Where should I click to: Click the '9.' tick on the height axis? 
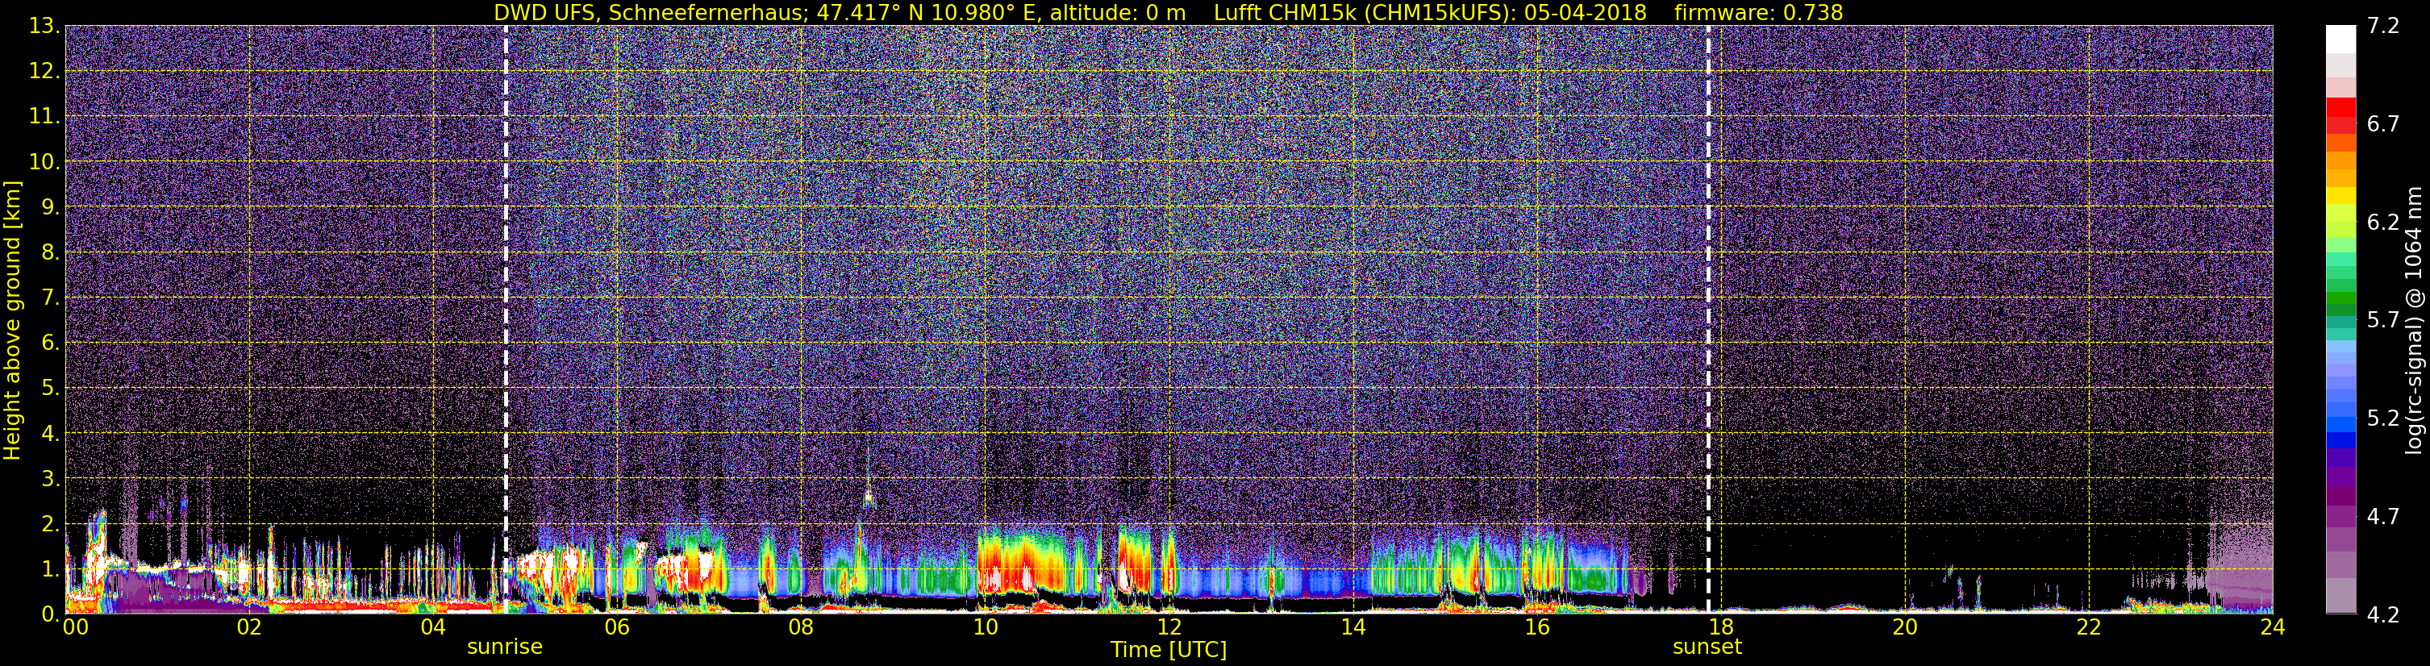click(x=50, y=206)
